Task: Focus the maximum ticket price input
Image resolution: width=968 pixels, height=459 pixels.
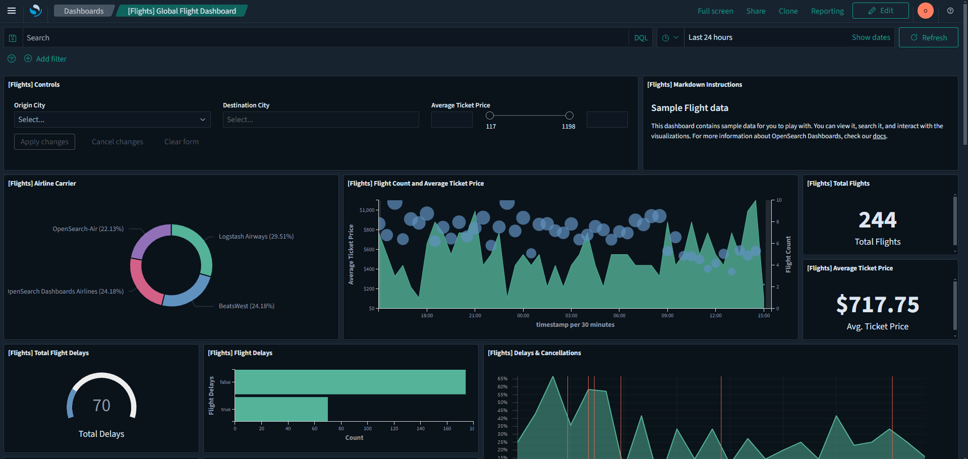Action: [x=607, y=120]
